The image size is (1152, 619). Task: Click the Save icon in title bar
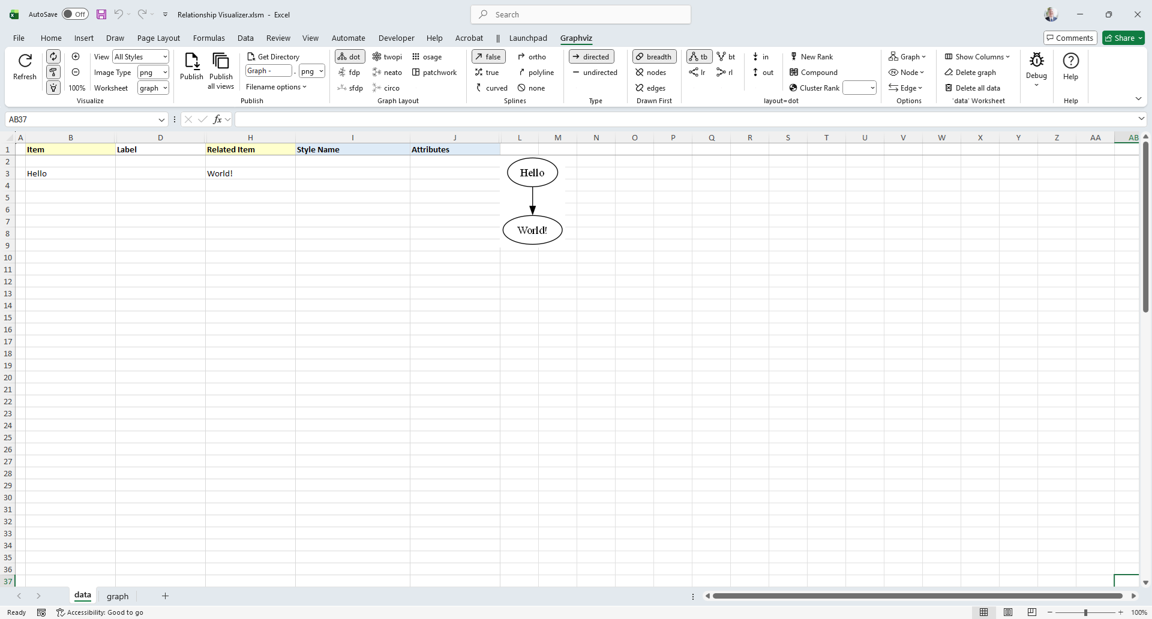(101, 14)
